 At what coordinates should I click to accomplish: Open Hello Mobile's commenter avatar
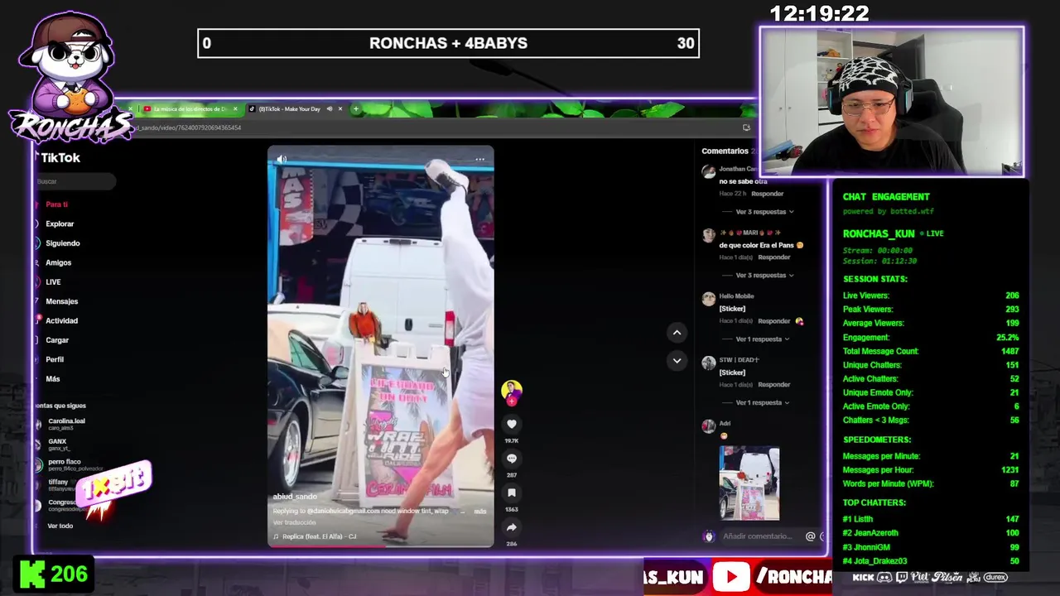coord(708,299)
